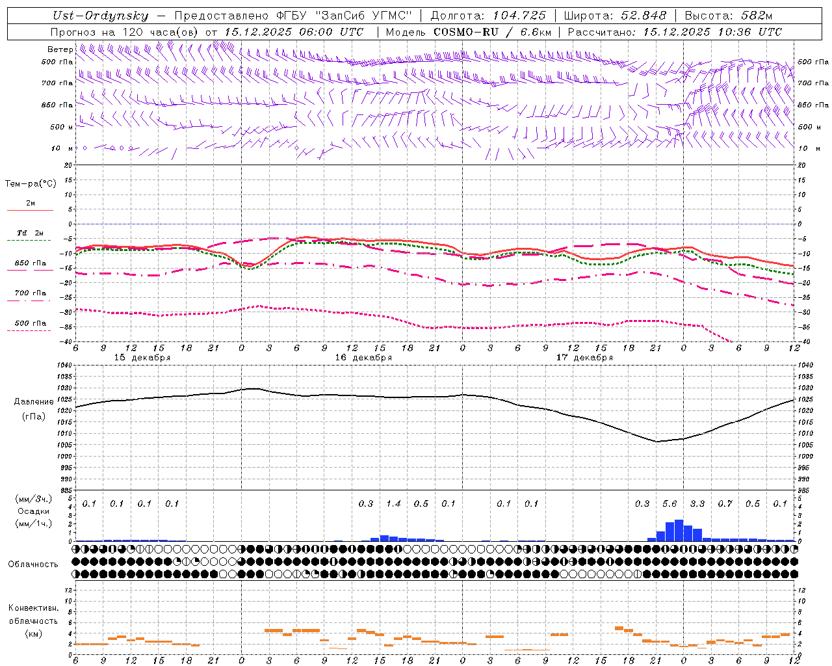This screenshot has width=832, height=666.
Task: Click the '(мм/3ч.)' precipitation unit label
Action: click(34, 499)
